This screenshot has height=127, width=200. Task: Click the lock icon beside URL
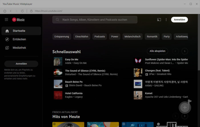[x=31, y=11]
